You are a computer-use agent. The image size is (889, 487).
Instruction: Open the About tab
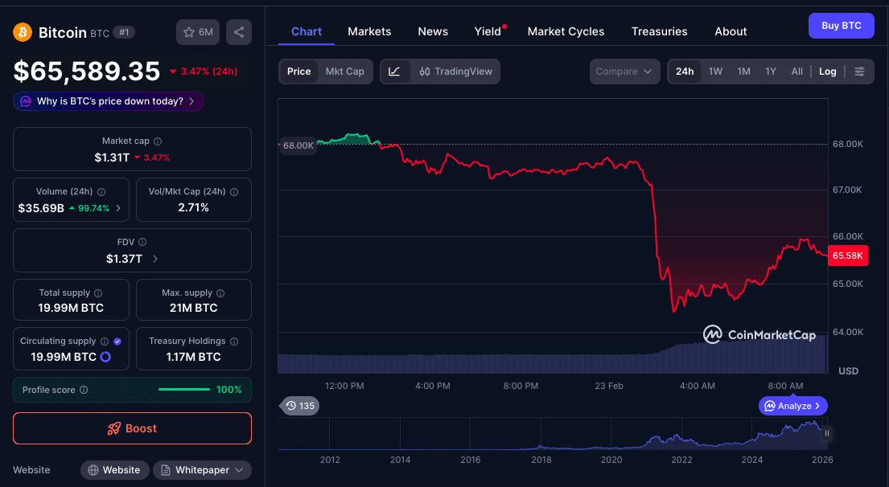point(731,31)
